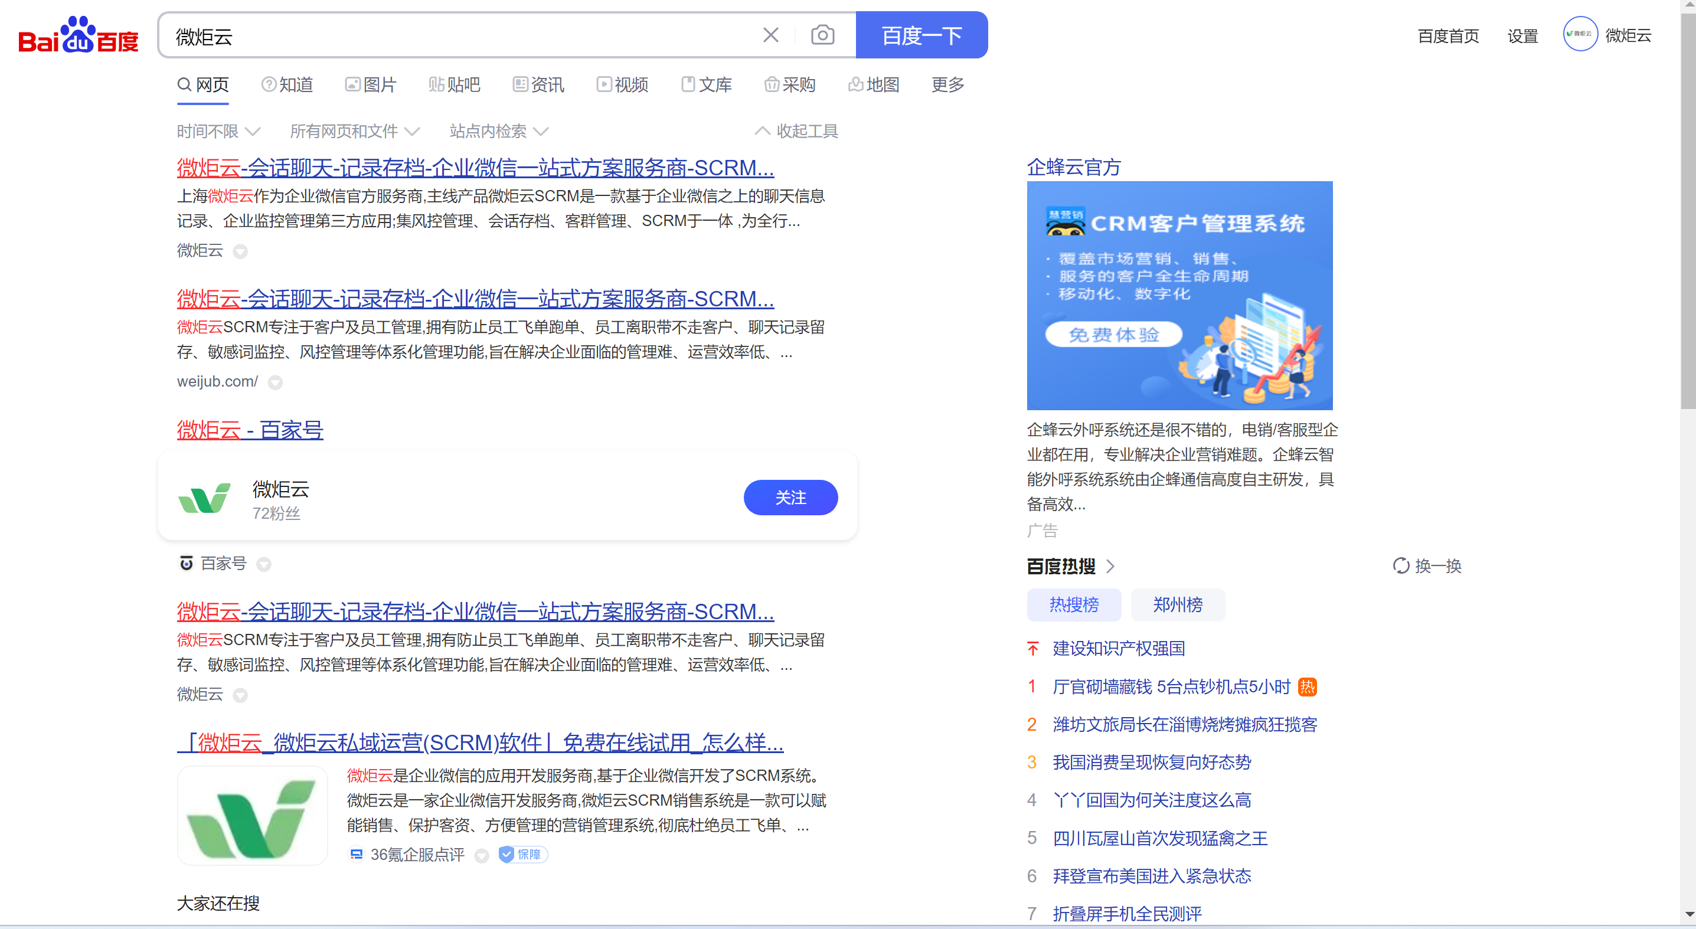Switch to the 贴吧 tab

click(x=455, y=85)
